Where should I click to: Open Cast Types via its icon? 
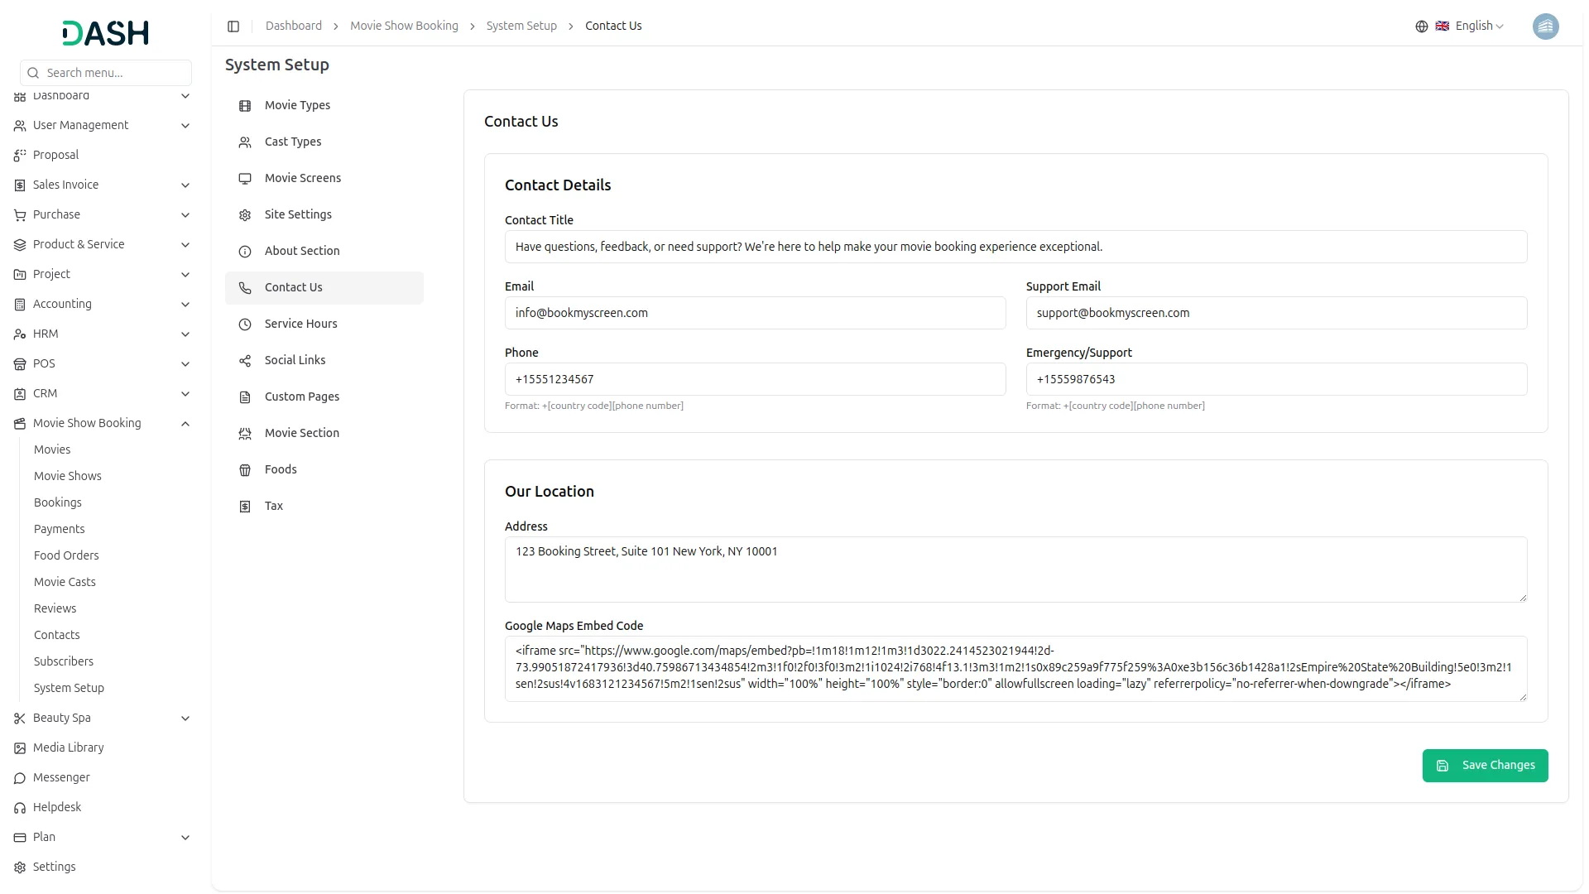pyautogui.click(x=244, y=142)
